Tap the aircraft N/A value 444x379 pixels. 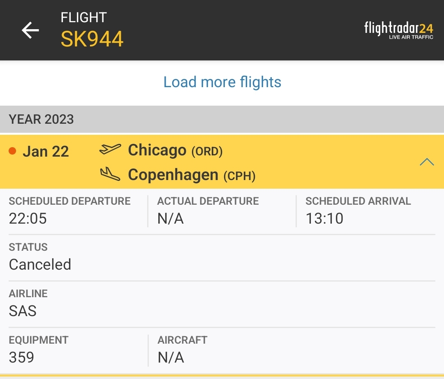pos(171,357)
